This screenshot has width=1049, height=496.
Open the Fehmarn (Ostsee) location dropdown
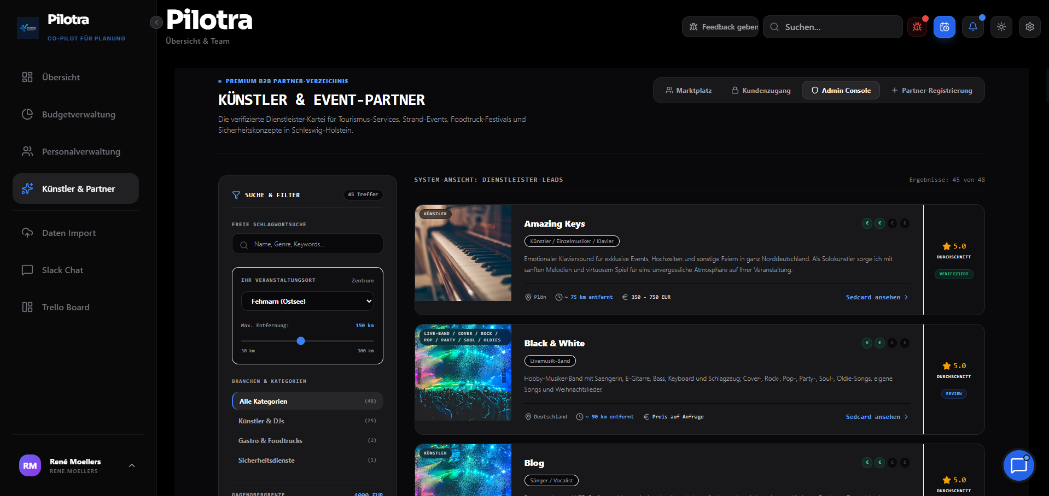(307, 301)
